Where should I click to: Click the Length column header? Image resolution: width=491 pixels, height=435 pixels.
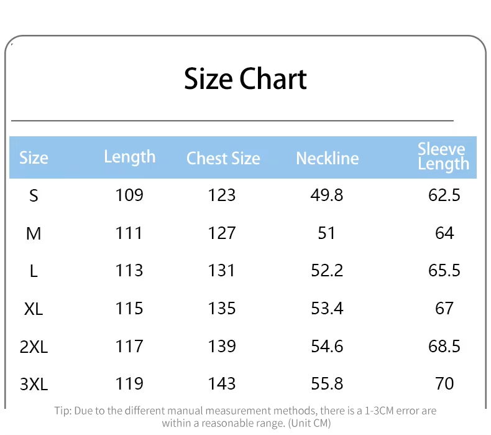[x=129, y=156]
